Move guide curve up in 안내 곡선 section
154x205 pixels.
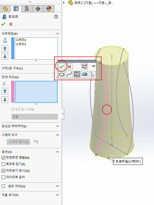tap(5, 91)
